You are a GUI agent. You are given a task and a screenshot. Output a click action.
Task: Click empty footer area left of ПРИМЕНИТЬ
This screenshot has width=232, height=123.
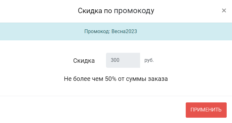coord(92,110)
